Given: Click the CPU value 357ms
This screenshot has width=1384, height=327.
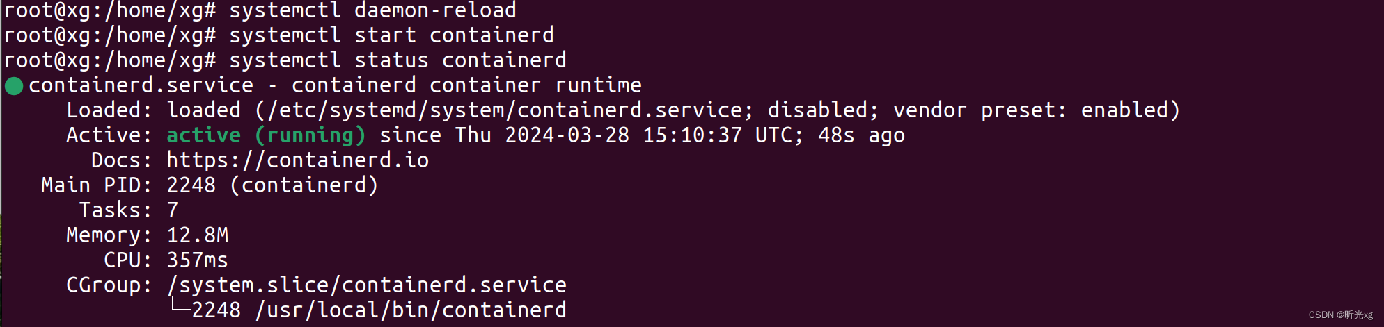Looking at the screenshot, I should (x=197, y=260).
